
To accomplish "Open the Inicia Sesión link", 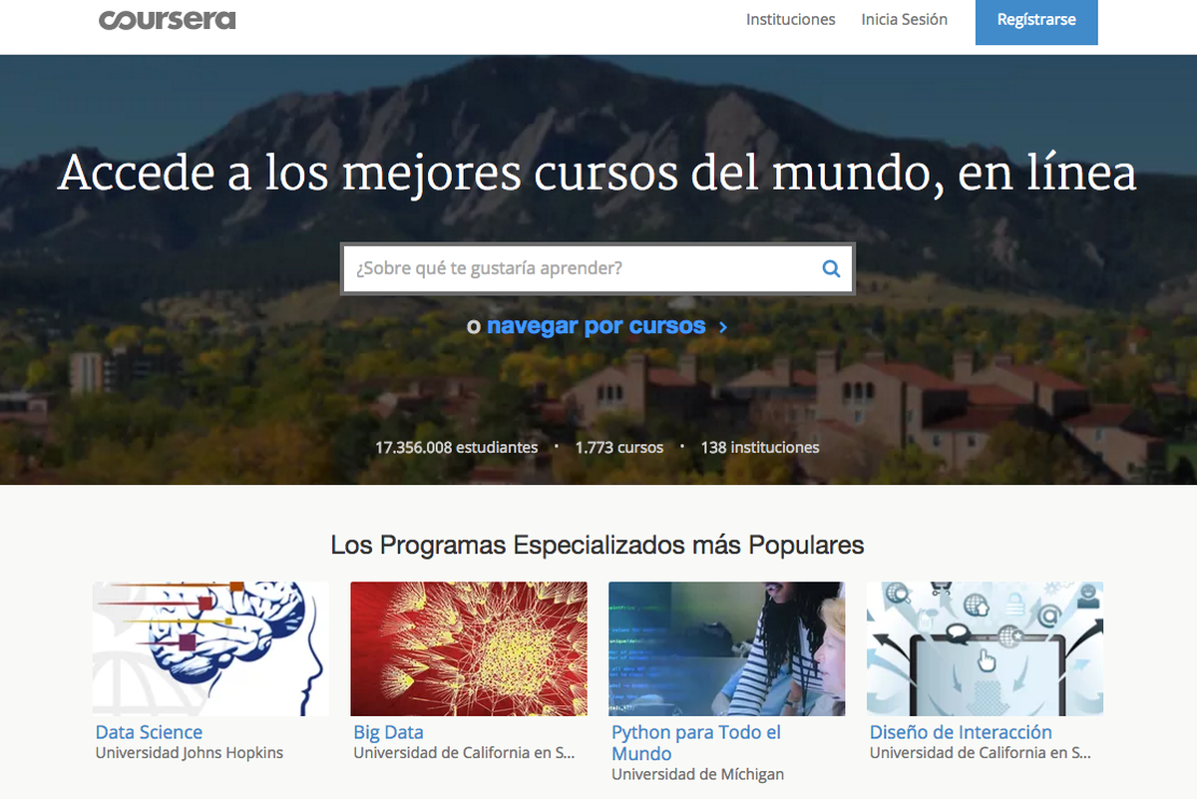I will (905, 19).
